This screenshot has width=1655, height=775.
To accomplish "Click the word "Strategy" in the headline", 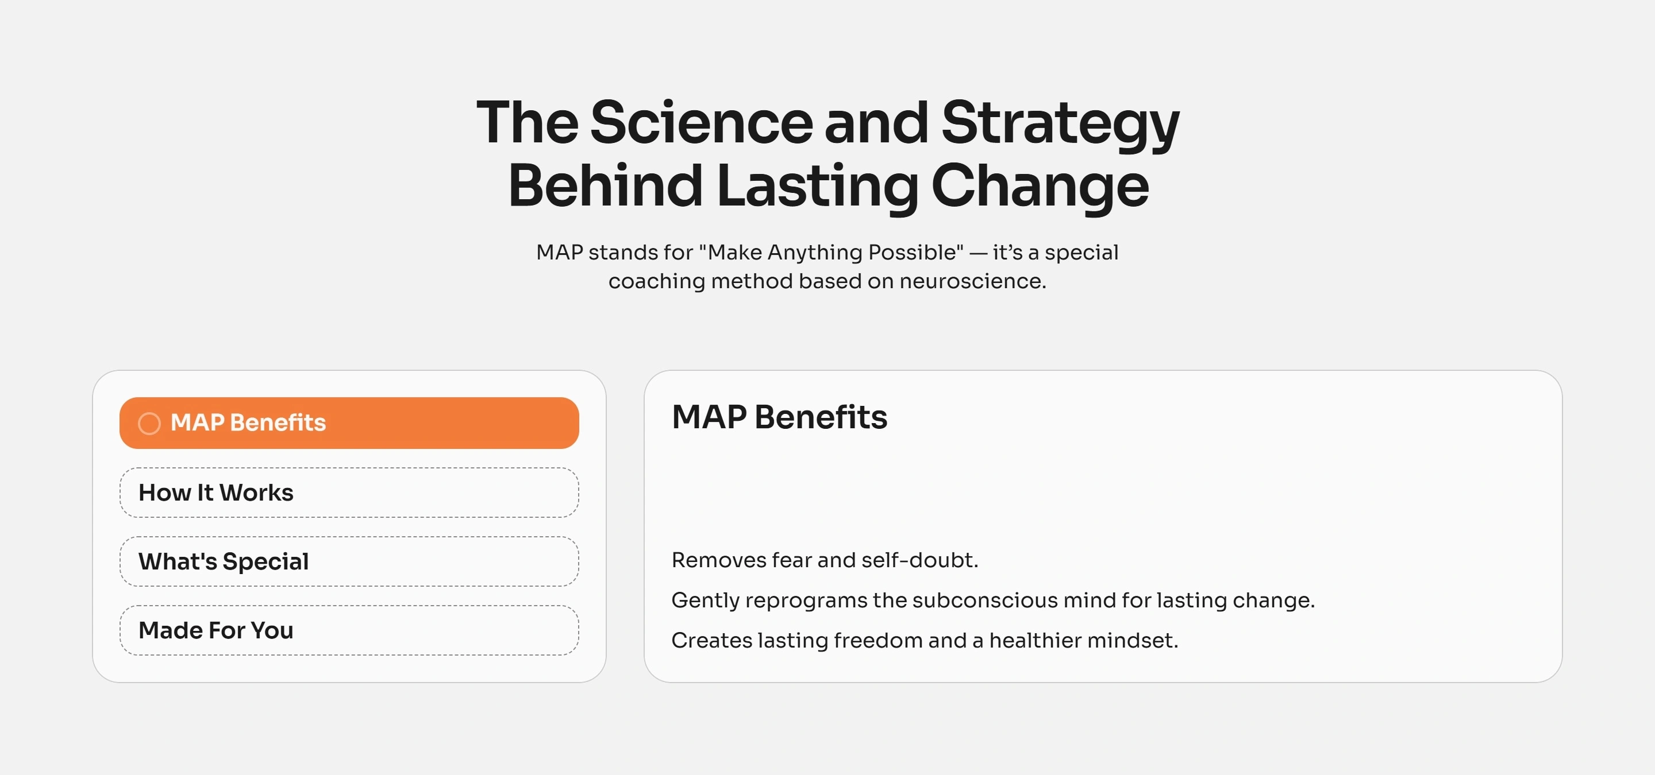I will (x=1060, y=123).
